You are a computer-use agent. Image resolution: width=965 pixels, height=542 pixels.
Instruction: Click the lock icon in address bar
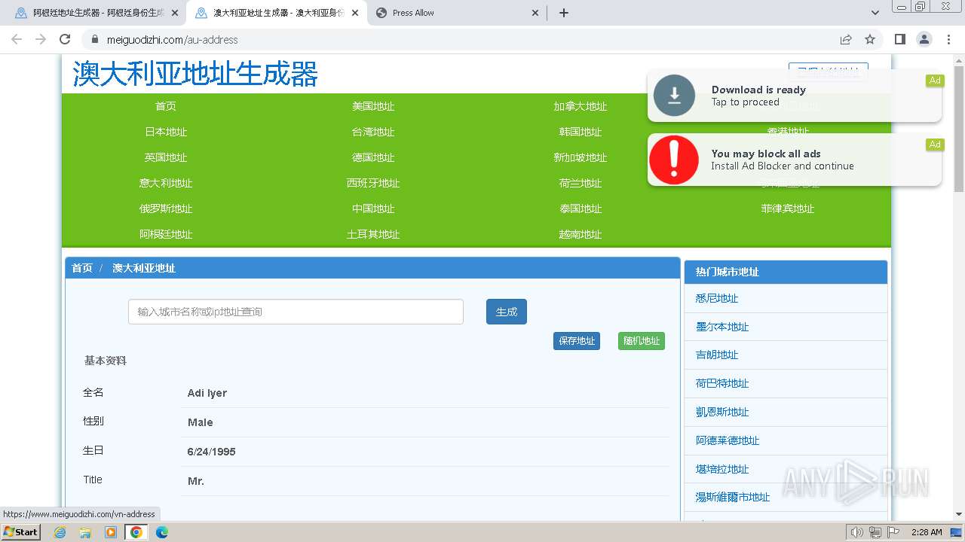[95, 40]
